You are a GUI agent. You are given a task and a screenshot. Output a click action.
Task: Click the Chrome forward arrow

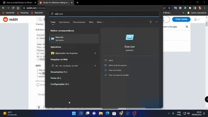click(x=8, y=8)
